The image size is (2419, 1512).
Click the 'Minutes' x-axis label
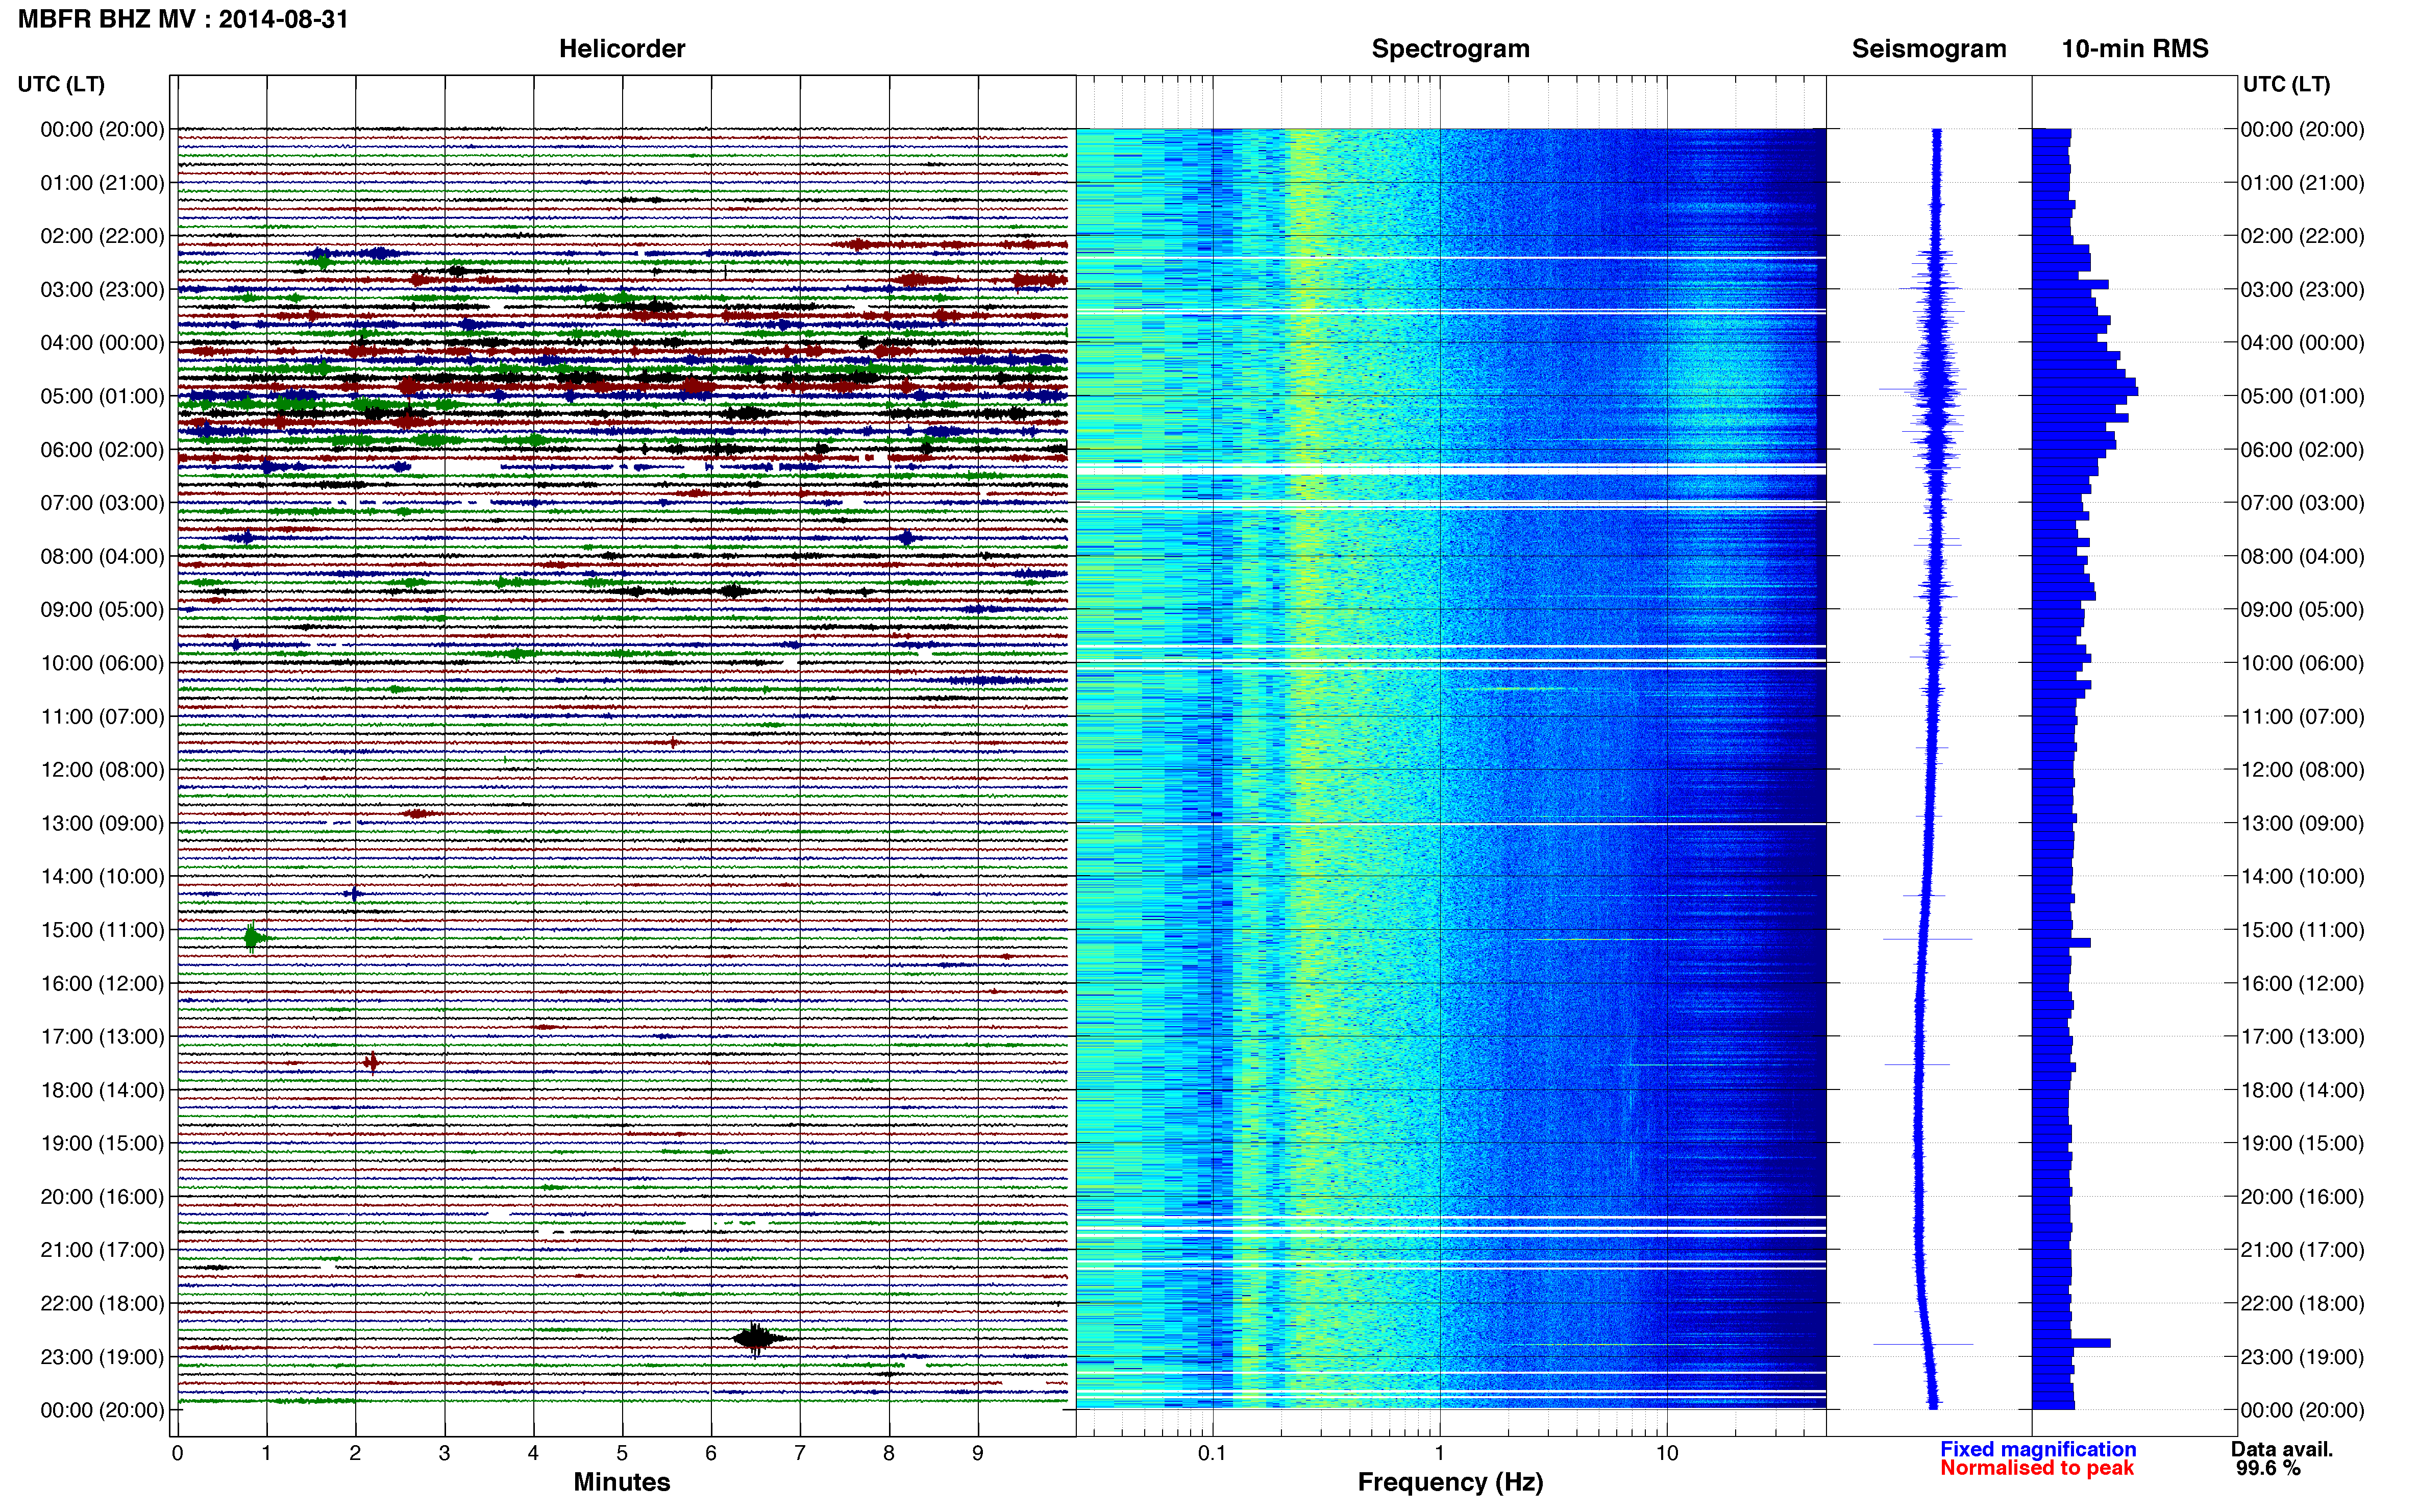click(622, 1482)
